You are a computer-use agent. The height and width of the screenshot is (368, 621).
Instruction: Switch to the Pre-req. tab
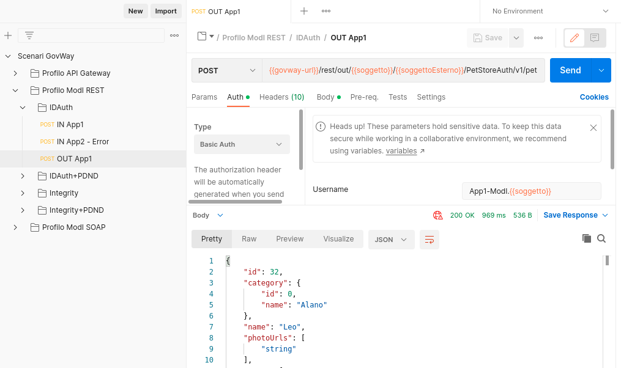click(x=365, y=97)
